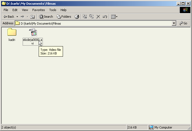Click the Copy To toolbar icon
This screenshot has width=192, height=131.
(92, 17)
